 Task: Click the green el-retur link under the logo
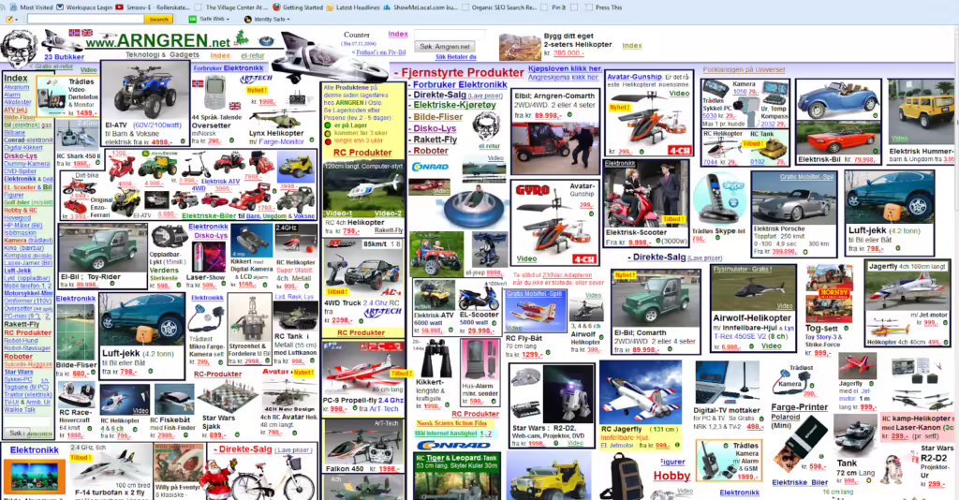click(x=253, y=55)
